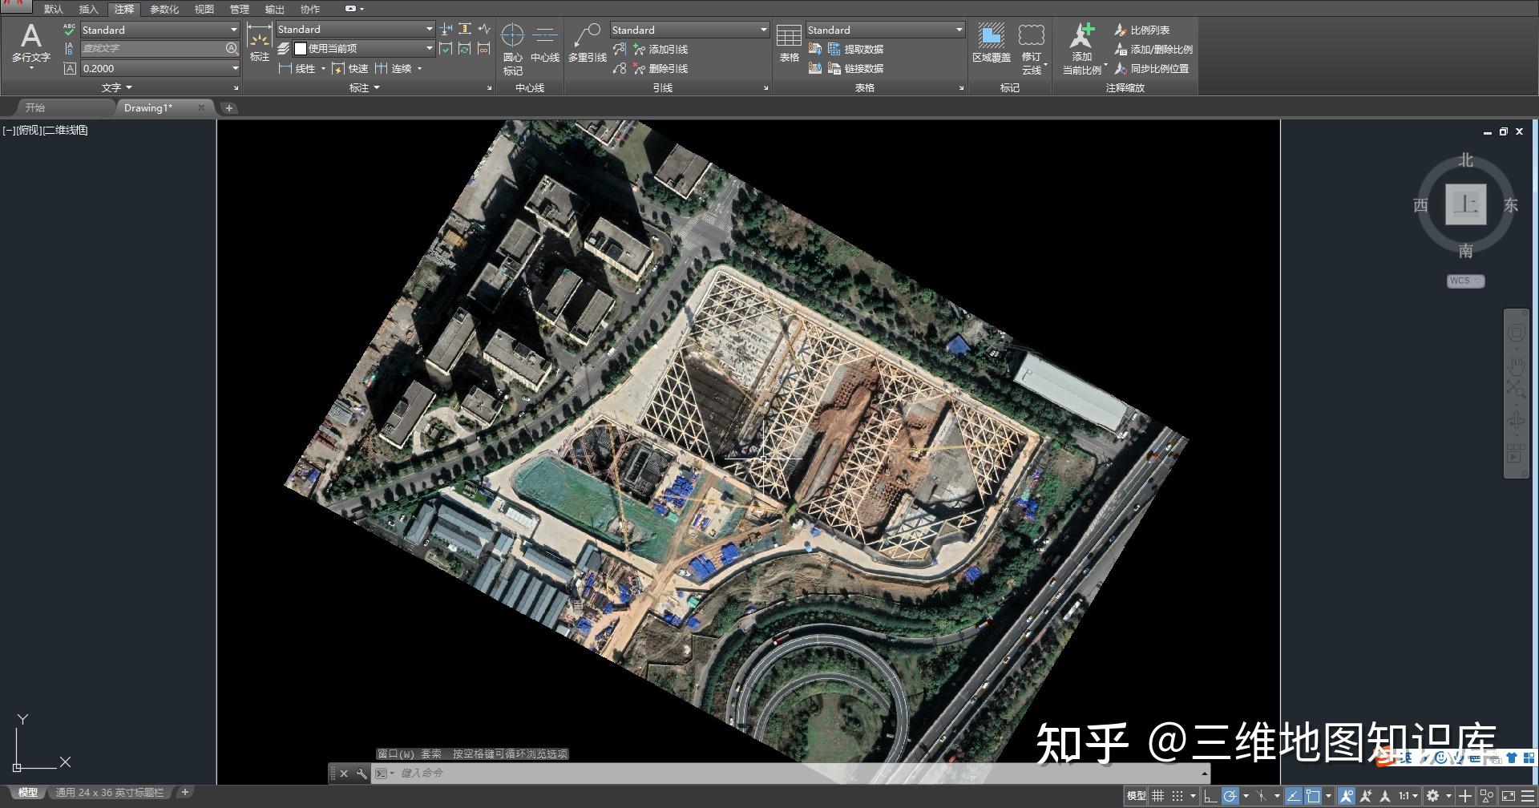Toggle snap mode dots in status bar
This screenshot has width=1539, height=808.
[x=1177, y=796]
